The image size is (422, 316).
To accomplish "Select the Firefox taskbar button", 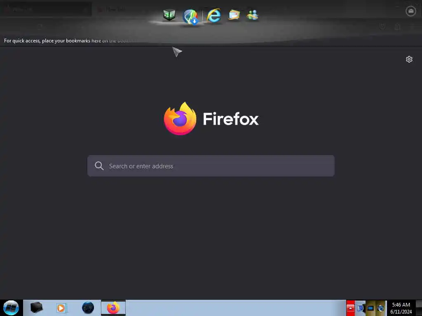I will pyautogui.click(x=113, y=308).
